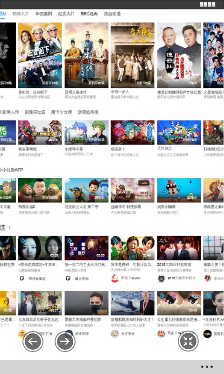224x374 pixels.
Task: Select the 魔卡少女樱 anime tab
Action: click(62, 112)
